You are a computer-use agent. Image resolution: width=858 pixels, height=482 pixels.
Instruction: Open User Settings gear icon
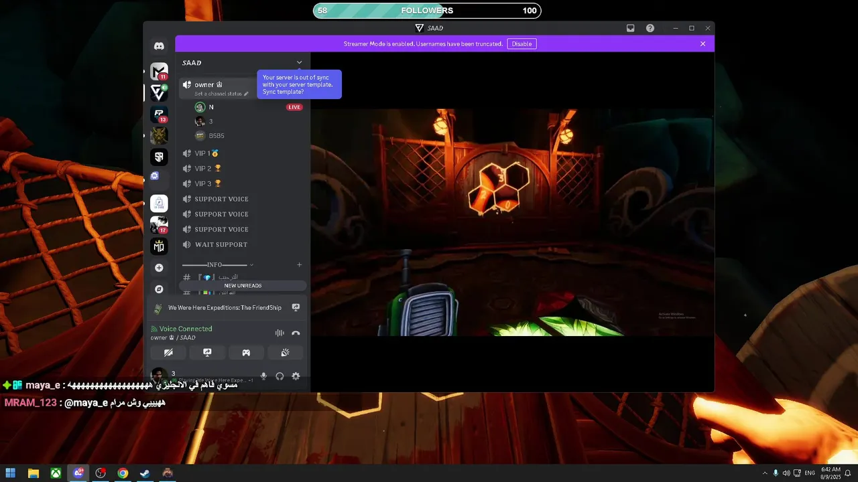296,376
